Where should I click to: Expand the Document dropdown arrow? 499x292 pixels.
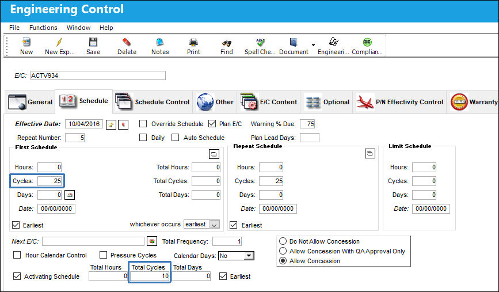coord(314,45)
